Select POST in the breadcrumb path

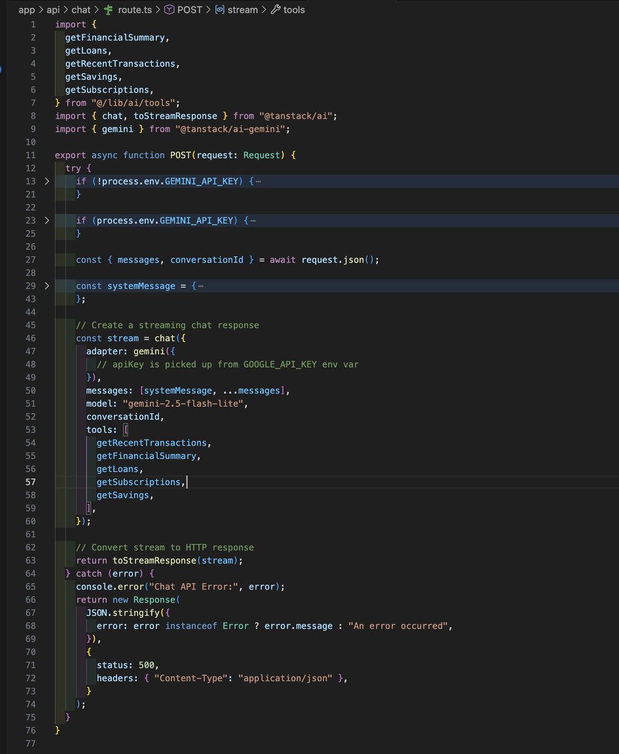[190, 9]
